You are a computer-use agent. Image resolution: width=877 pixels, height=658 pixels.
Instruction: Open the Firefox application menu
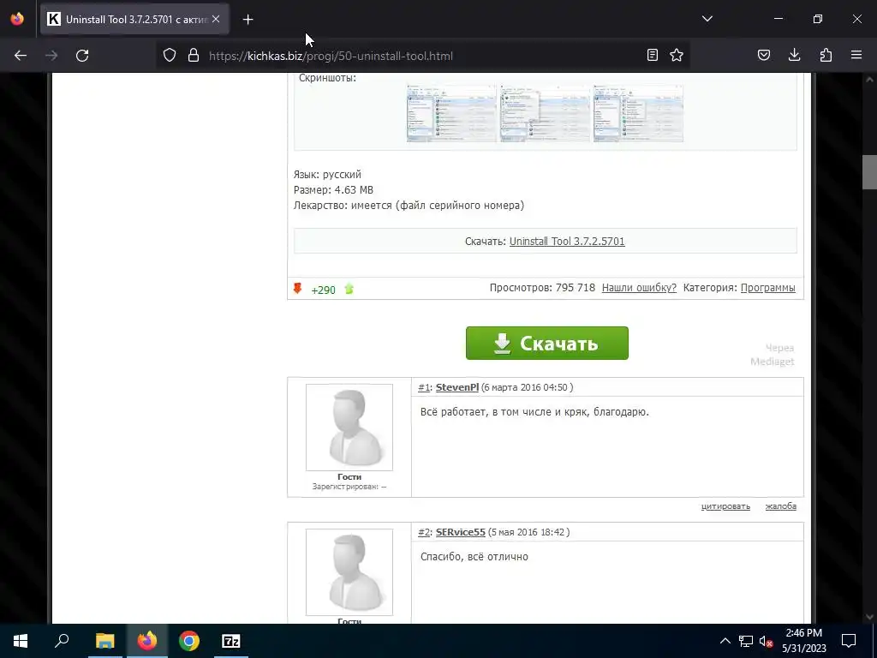(856, 55)
